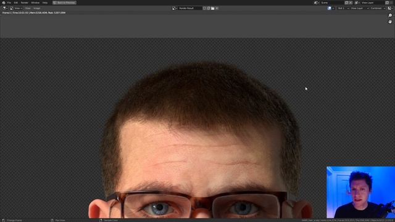This screenshot has width=395, height=222.
Task: Open the File menu
Action: tap(9, 2)
